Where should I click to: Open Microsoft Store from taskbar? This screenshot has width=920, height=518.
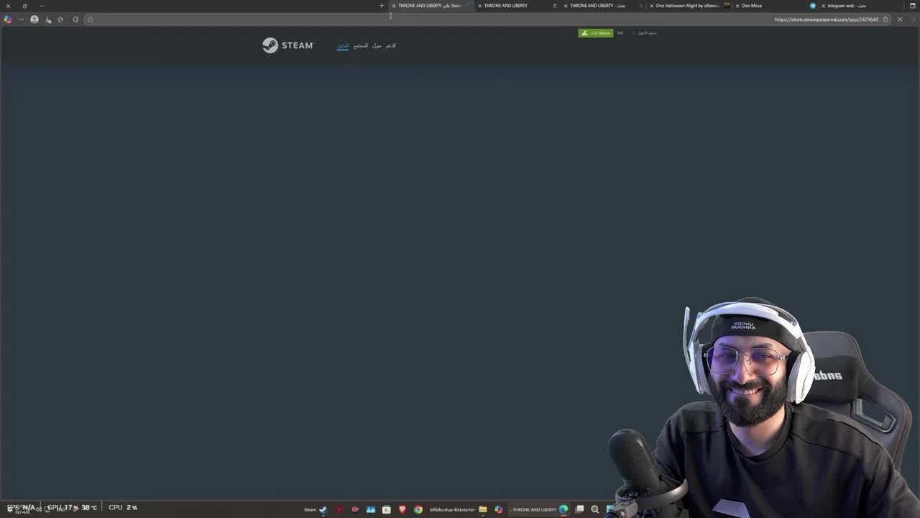click(x=387, y=509)
